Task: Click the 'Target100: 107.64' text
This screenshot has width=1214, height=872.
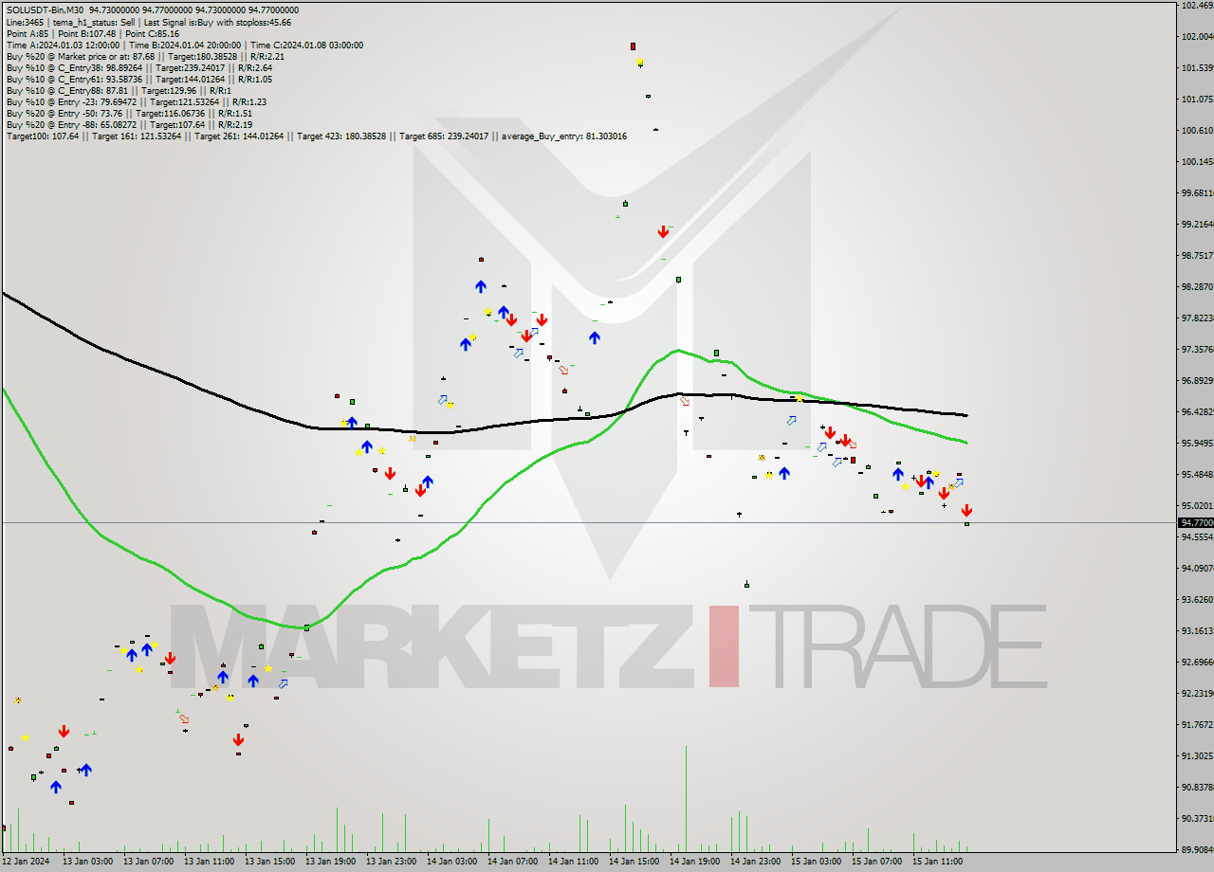Action: pyautogui.click(x=42, y=136)
